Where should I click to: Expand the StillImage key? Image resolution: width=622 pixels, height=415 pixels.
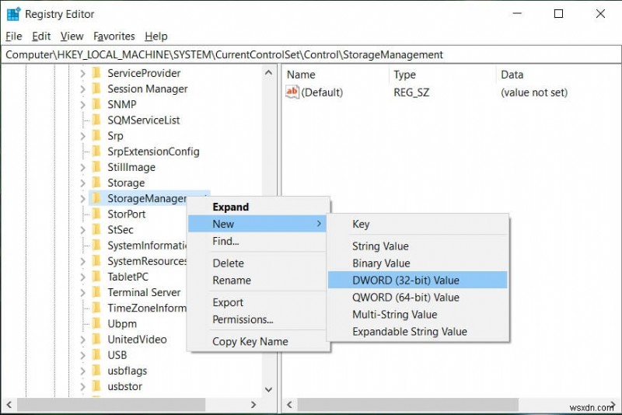82,167
